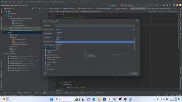The width and height of the screenshot is (182, 102).
Task: Click the help question mark in dialog
Action: 45,74
